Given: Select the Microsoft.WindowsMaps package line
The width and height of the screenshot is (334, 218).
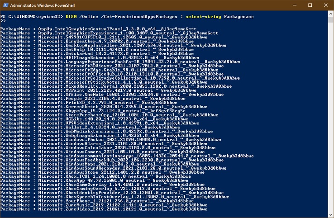Looking at the screenshot, I should click(100, 164).
